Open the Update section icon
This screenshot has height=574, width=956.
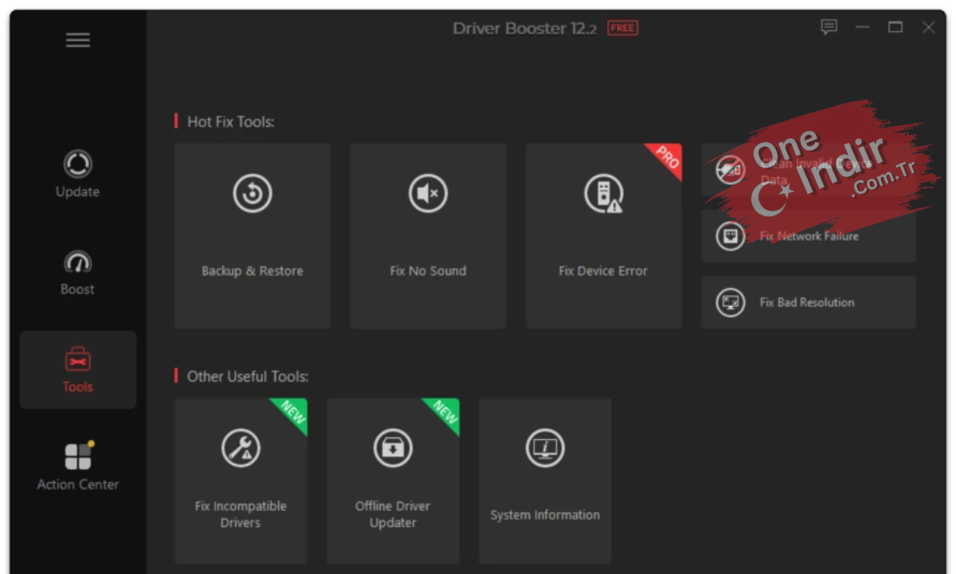[77, 165]
